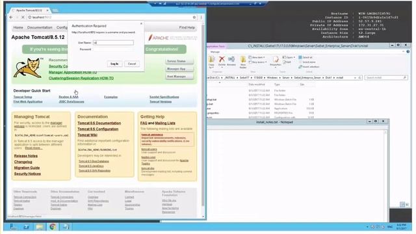Open the Manage ribbon tab in Explorer
Viewport: 416px width, 234px height.
click(x=215, y=52)
